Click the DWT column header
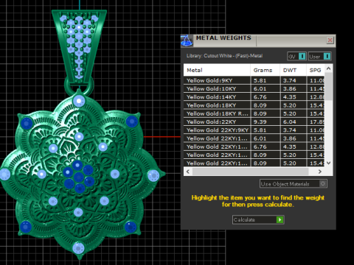The height and width of the screenshot is (265, 354). coord(293,70)
